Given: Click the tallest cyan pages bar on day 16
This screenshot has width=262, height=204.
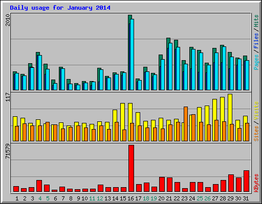Looking at the screenshot, I should 132,55.
